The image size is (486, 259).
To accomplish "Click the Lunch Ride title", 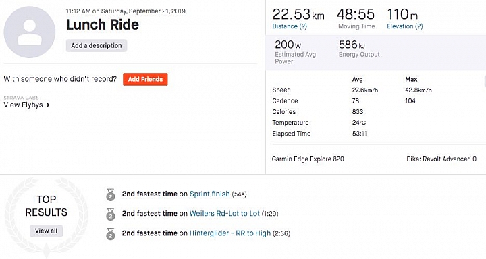I will 103,24.
